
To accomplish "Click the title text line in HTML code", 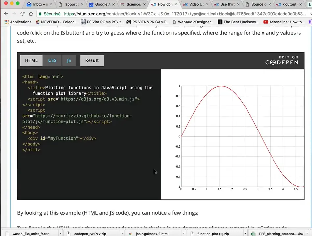I will (90, 90).
